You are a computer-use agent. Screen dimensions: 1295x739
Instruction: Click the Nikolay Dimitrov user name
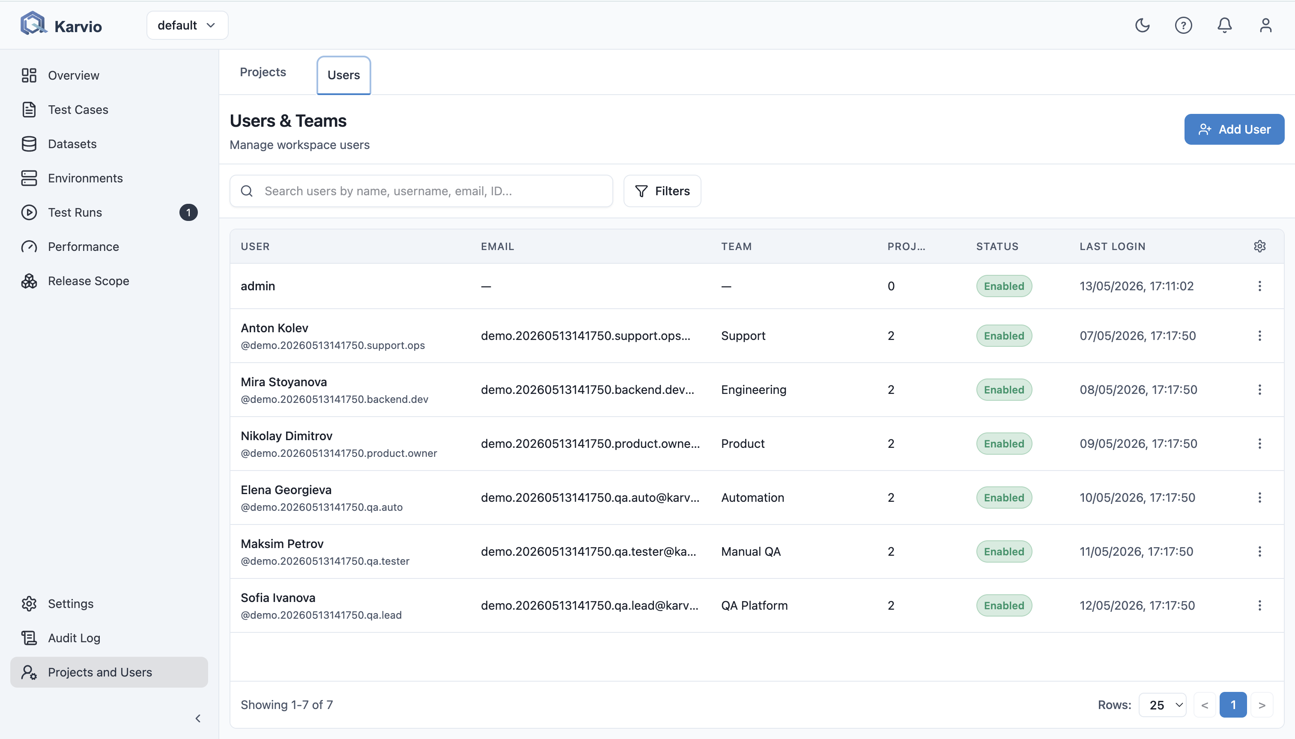tap(287, 436)
